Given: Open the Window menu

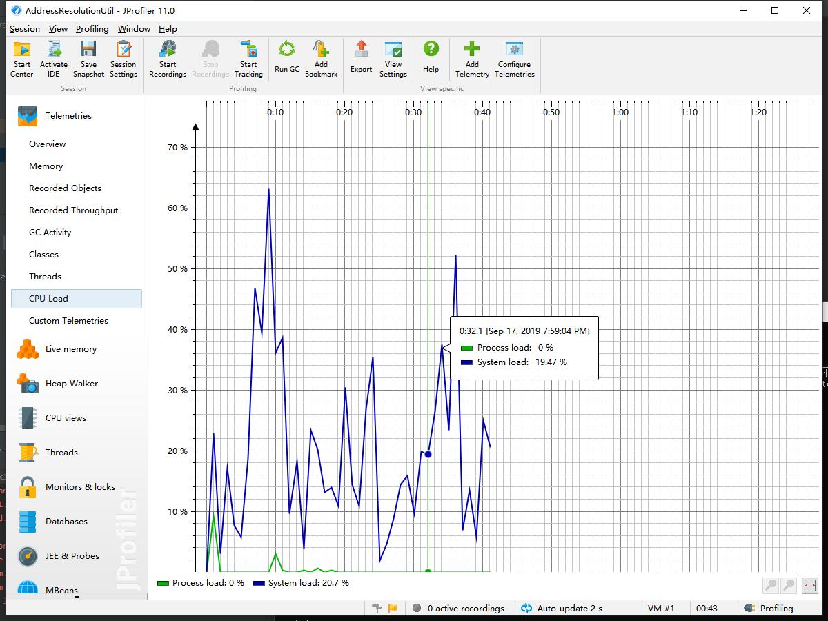Looking at the screenshot, I should [x=134, y=29].
